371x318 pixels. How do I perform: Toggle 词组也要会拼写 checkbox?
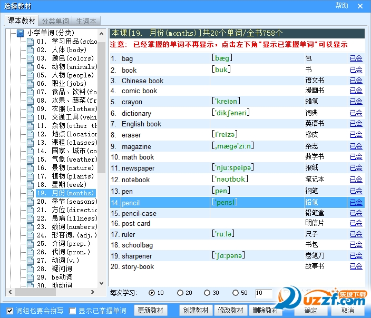9,311
